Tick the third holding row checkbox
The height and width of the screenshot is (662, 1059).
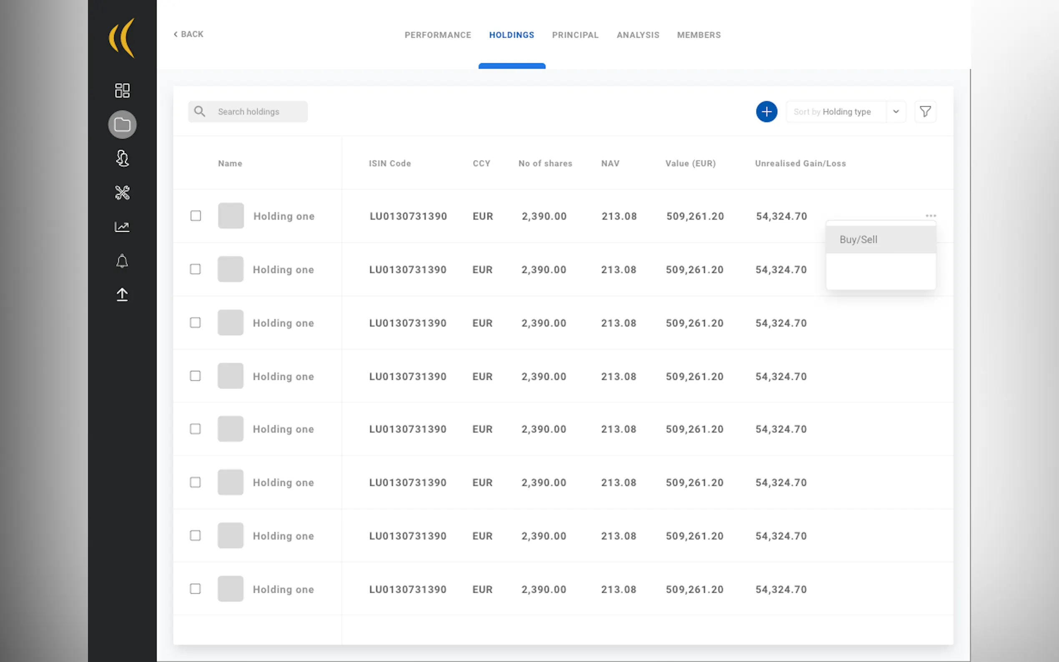[195, 323]
